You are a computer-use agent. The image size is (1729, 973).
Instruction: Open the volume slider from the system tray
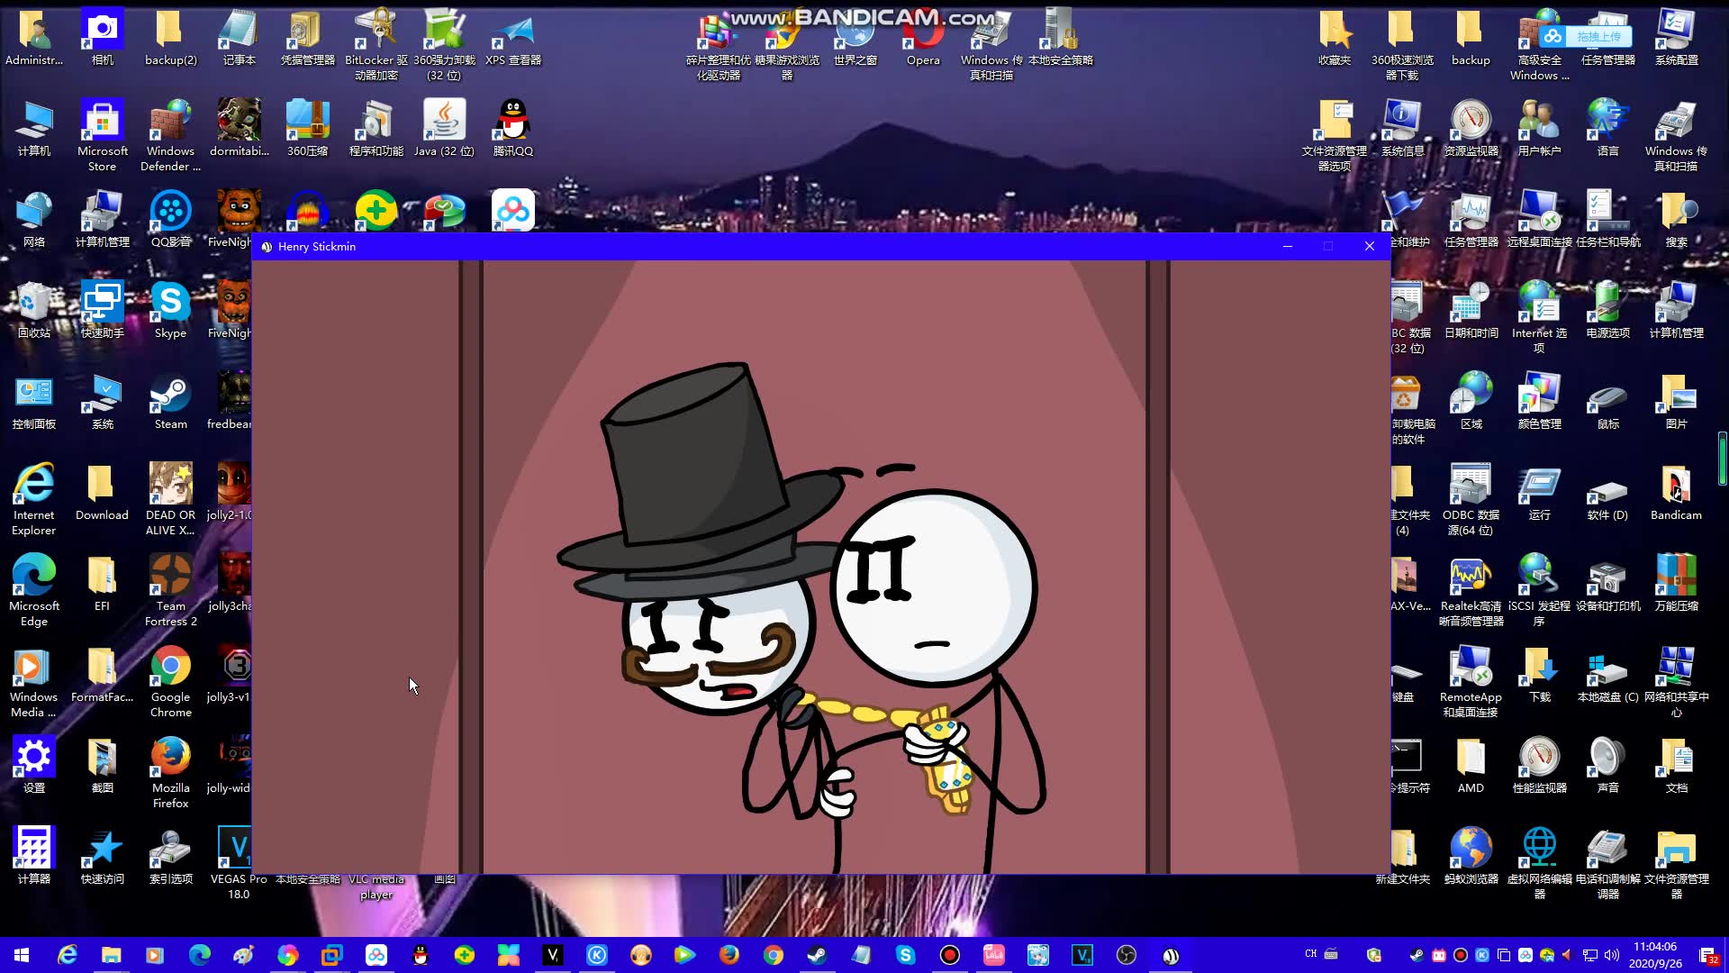point(1612,955)
